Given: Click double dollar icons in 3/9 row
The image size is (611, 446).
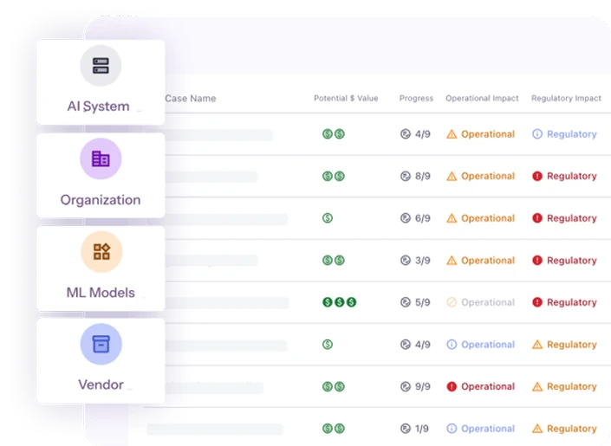Looking at the screenshot, I should 333,260.
